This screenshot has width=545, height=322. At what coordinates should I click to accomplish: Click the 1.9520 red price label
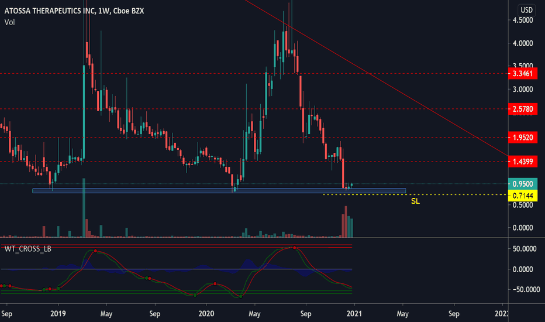[x=522, y=137]
